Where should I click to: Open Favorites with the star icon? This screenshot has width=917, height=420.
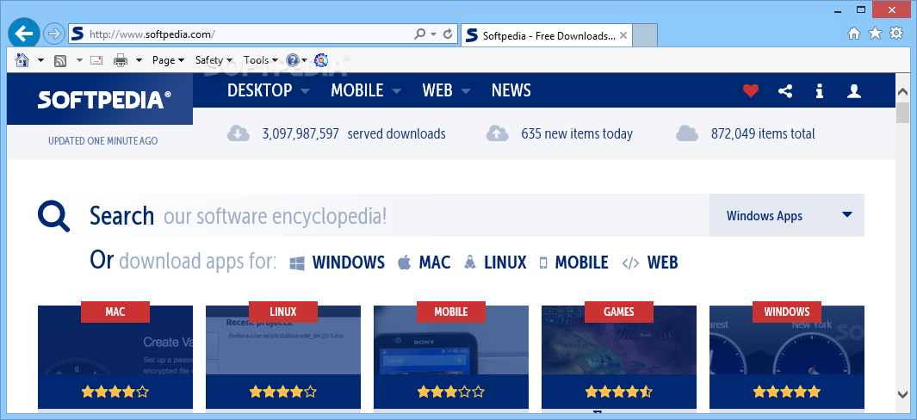pyautogui.click(x=875, y=34)
